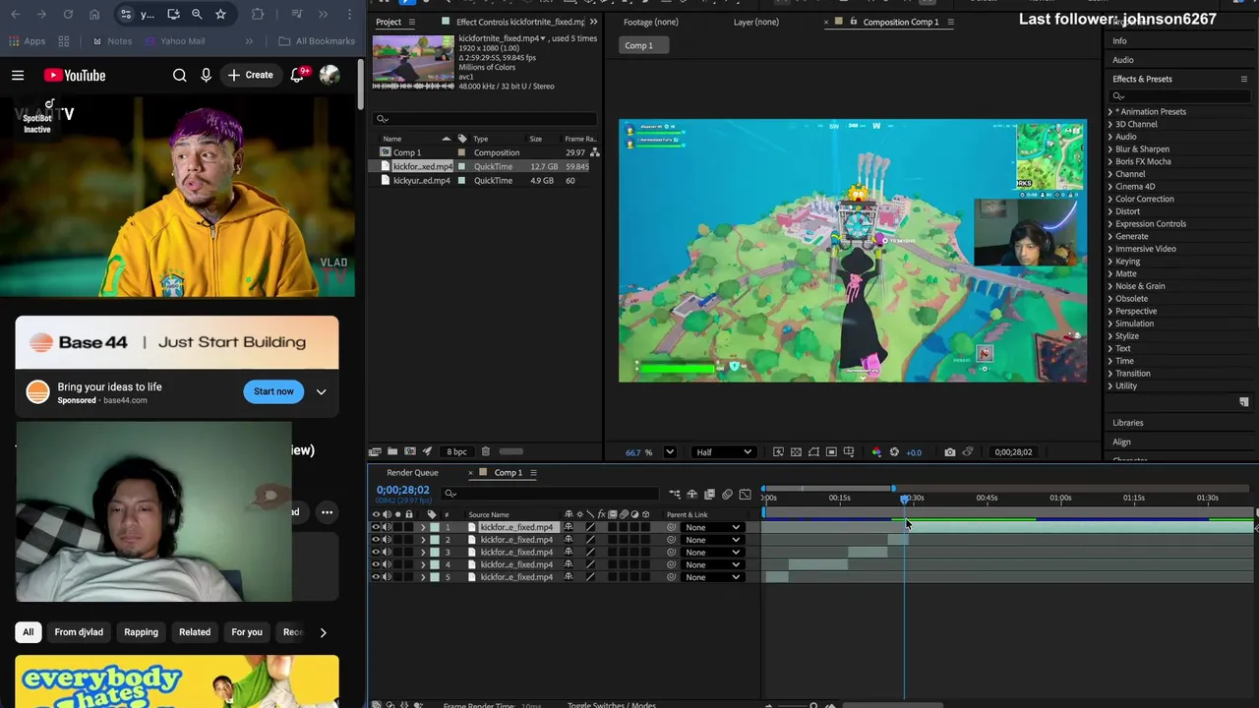Open Chrome extensions puzzle icon

pyautogui.click(x=258, y=14)
